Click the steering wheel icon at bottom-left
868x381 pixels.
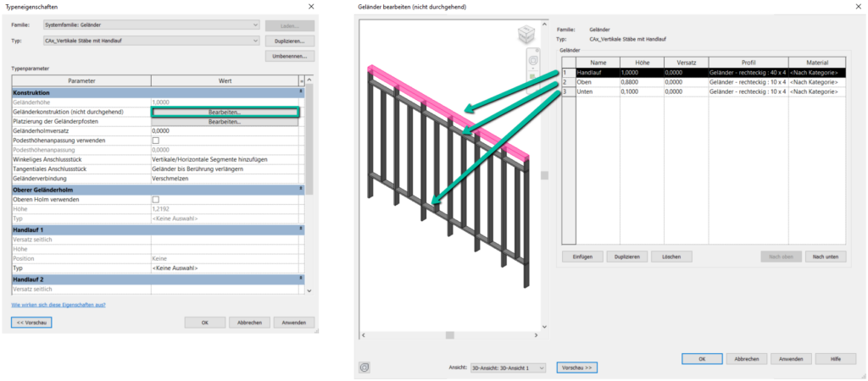tap(364, 367)
